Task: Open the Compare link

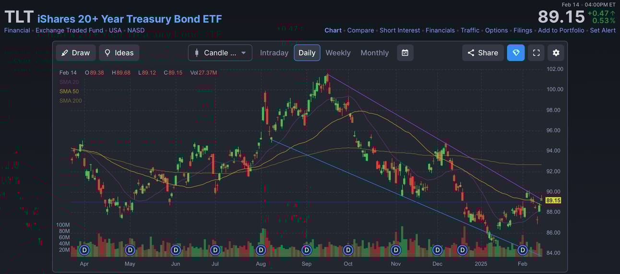Action: tap(360, 30)
